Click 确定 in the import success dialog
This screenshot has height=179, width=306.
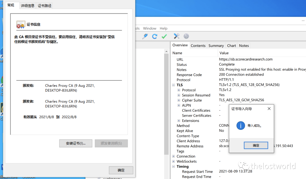point(256,145)
